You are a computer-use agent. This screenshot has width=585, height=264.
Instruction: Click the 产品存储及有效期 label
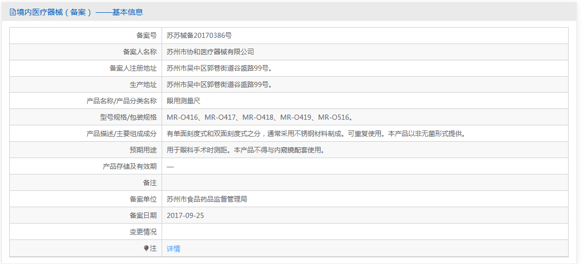tap(130, 167)
